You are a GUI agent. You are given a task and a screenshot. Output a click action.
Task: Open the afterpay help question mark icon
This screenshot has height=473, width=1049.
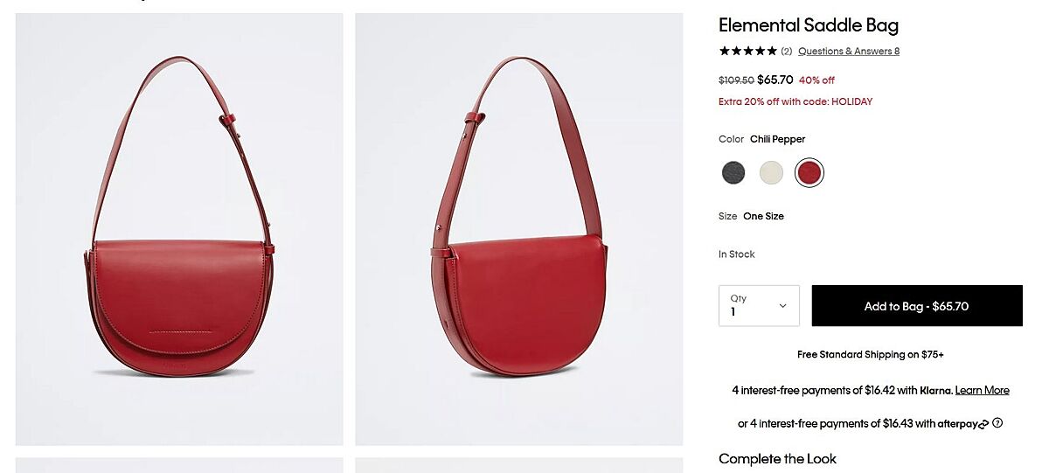point(997,423)
